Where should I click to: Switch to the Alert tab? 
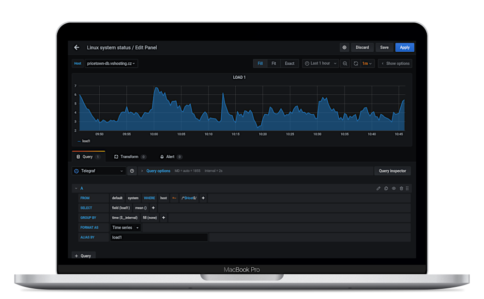tap(171, 157)
